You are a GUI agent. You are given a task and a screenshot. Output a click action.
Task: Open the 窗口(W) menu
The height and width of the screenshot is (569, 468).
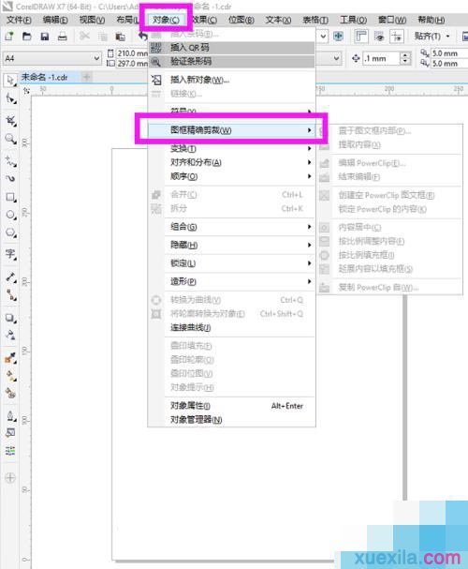point(392,20)
